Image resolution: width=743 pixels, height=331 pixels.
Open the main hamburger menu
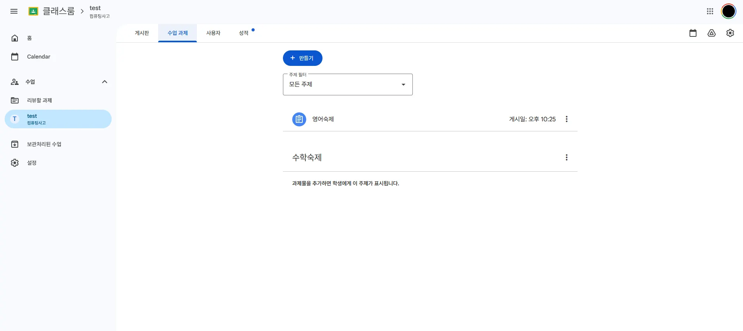click(x=14, y=11)
